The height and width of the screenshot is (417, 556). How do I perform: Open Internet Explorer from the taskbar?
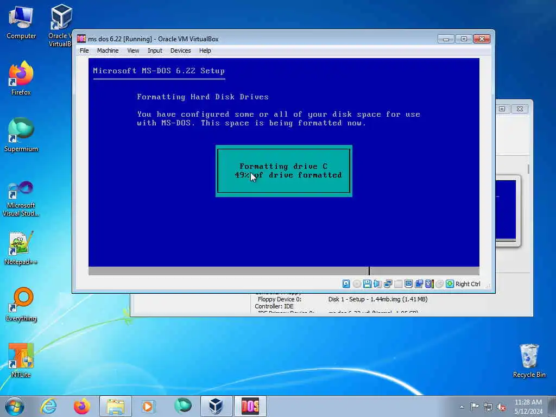48,406
